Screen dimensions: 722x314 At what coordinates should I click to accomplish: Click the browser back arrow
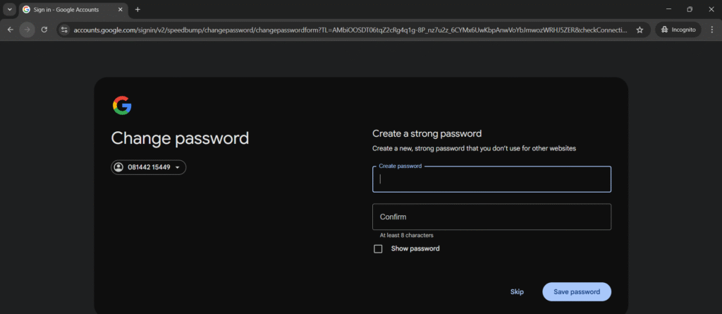[11, 30]
